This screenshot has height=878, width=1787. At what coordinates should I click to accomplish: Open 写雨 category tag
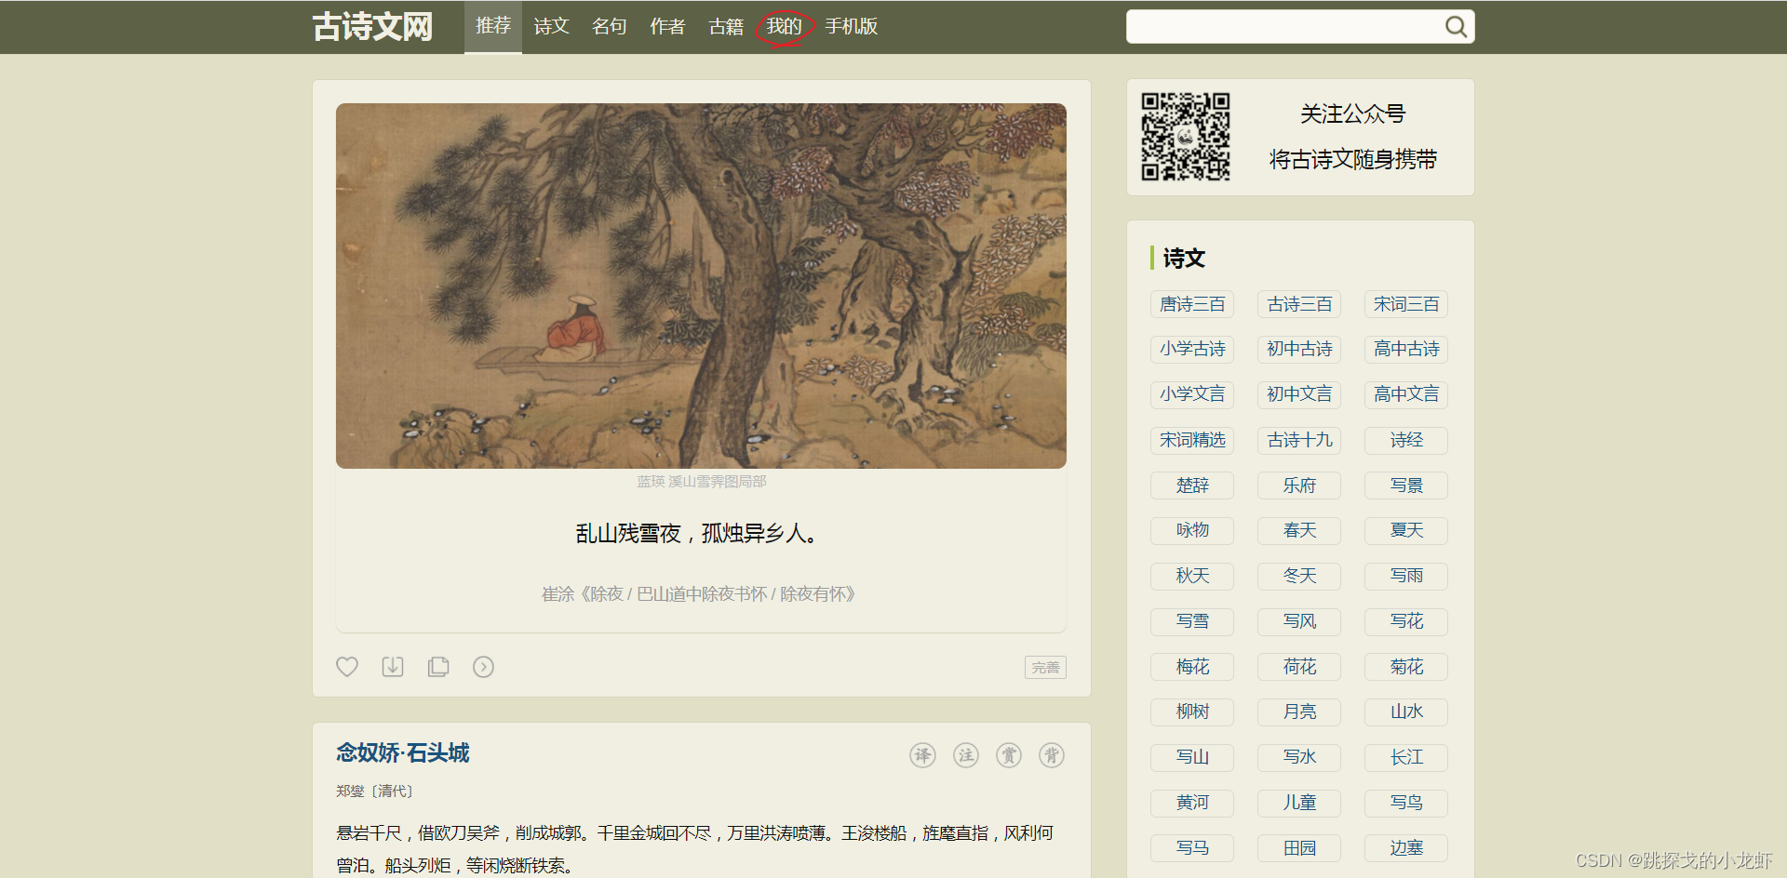(x=1406, y=576)
